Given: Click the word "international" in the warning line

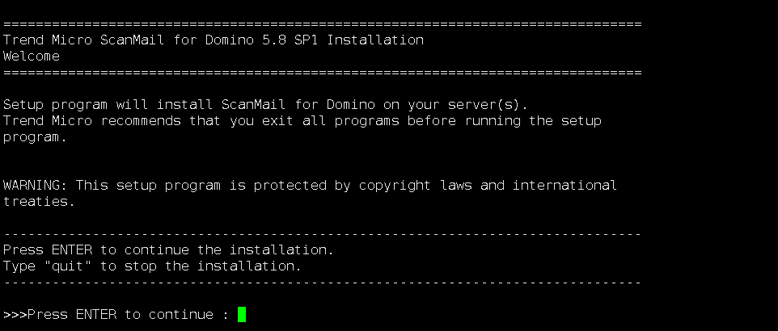Looking at the screenshot, I should click(x=564, y=185).
